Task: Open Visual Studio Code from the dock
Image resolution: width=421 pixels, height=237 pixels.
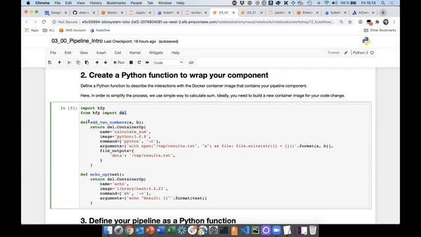Action: tap(245, 230)
